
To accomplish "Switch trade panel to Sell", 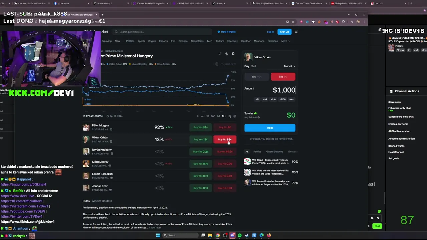I will coord(254,66).
